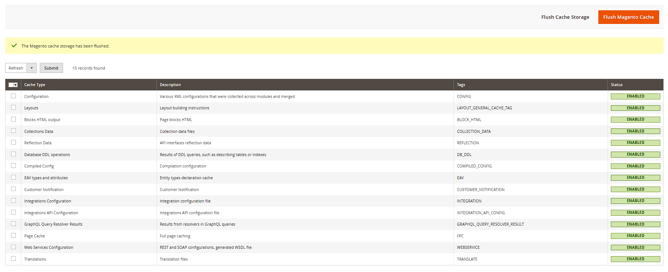Screen dimensions: 668x272
Task: Click the Submit button
Action: [x=51, y=68]
